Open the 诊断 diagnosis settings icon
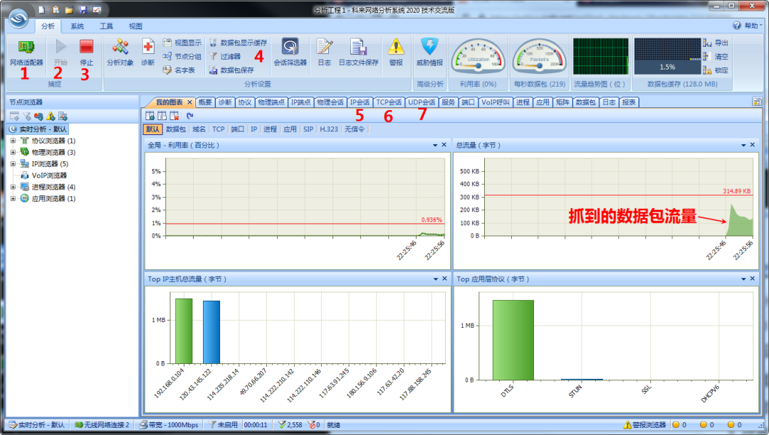Viewport: 769px width, 435px height. (x=147, y=53)
